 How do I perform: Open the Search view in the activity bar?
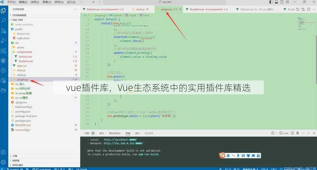pyautogui.click(x=3, y=20)
